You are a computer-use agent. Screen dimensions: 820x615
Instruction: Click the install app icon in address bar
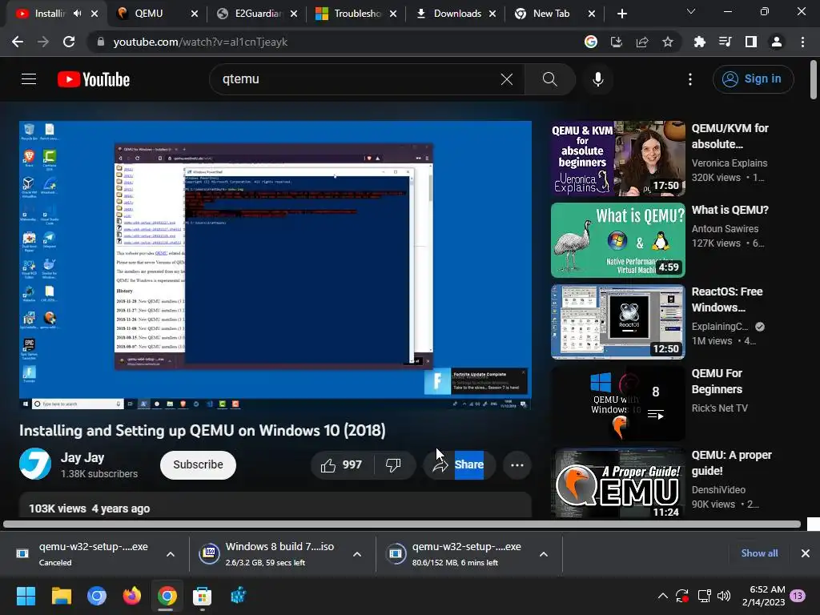[x=617, y=42]
